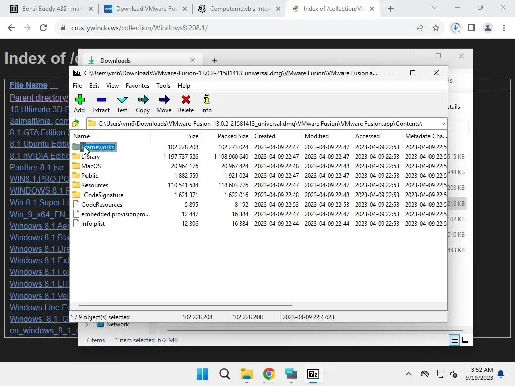This screenshot has width=515, height=386.
Task: Switch to Download VMware Fusion tab
Action: click(144, 9)
